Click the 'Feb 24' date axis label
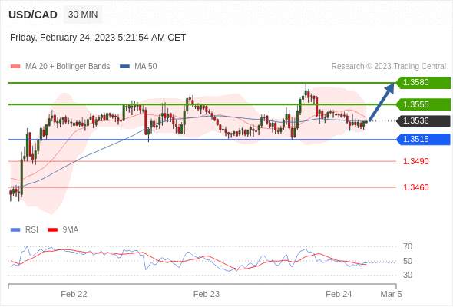The image size is (453, 307). pos(339,294)
